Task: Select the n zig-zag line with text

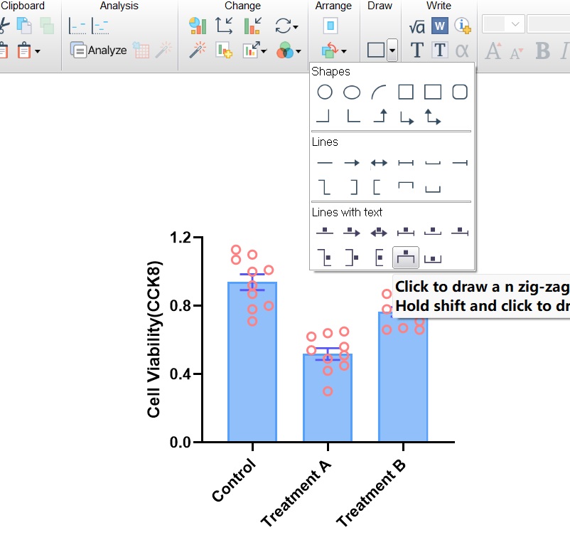Action: coord(406,257)
